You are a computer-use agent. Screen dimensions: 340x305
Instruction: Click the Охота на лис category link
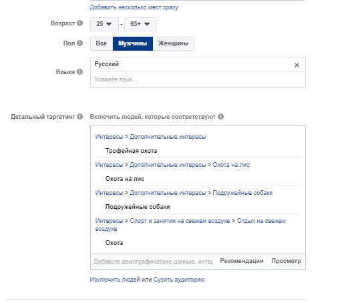(231, 165)
